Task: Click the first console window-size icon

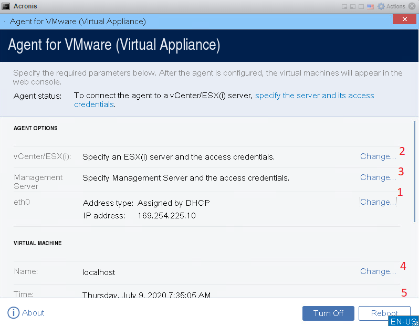Action: tap(344, 6)
